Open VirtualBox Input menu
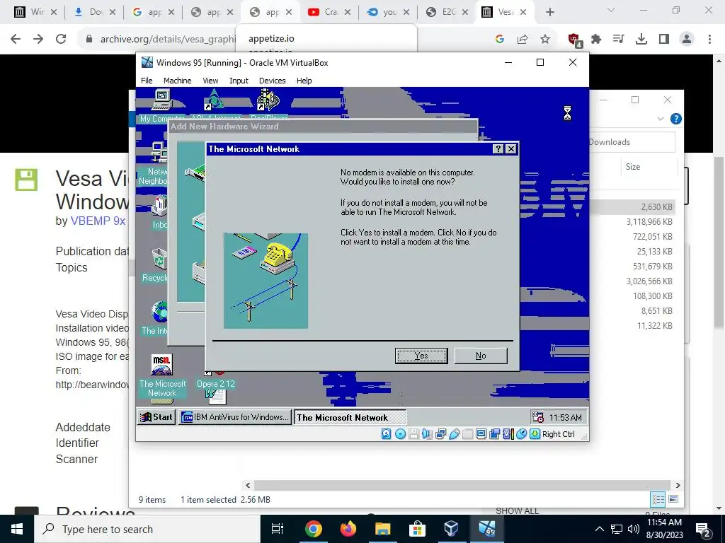The image size is (725, 543). 239,81
